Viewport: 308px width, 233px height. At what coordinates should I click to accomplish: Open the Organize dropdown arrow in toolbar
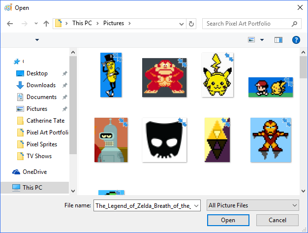pos(37,40)
